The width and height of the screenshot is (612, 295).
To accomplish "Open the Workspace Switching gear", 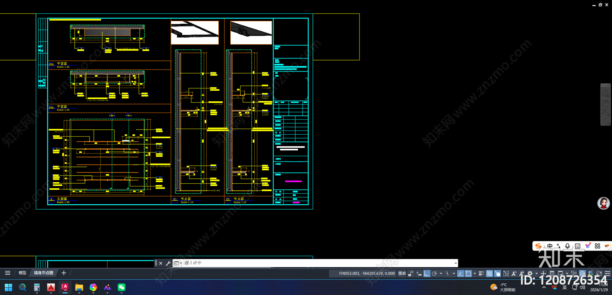I will [530, 273].
